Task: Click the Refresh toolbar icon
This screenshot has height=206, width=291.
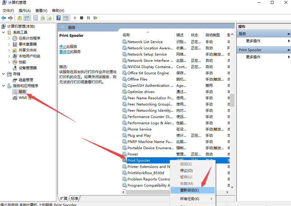Action: tap(43, 18)
